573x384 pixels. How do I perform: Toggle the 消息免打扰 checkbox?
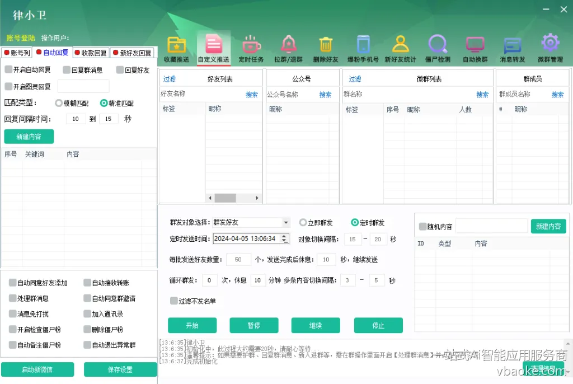point(13,313)
